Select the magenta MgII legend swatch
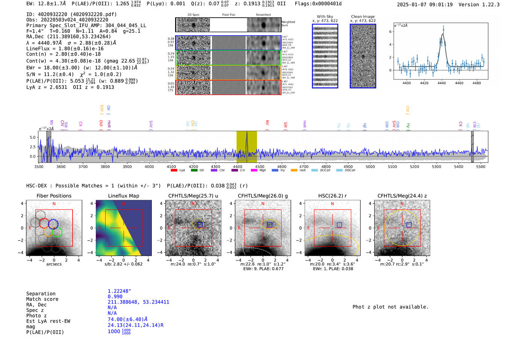 click(x=254, y=170)
